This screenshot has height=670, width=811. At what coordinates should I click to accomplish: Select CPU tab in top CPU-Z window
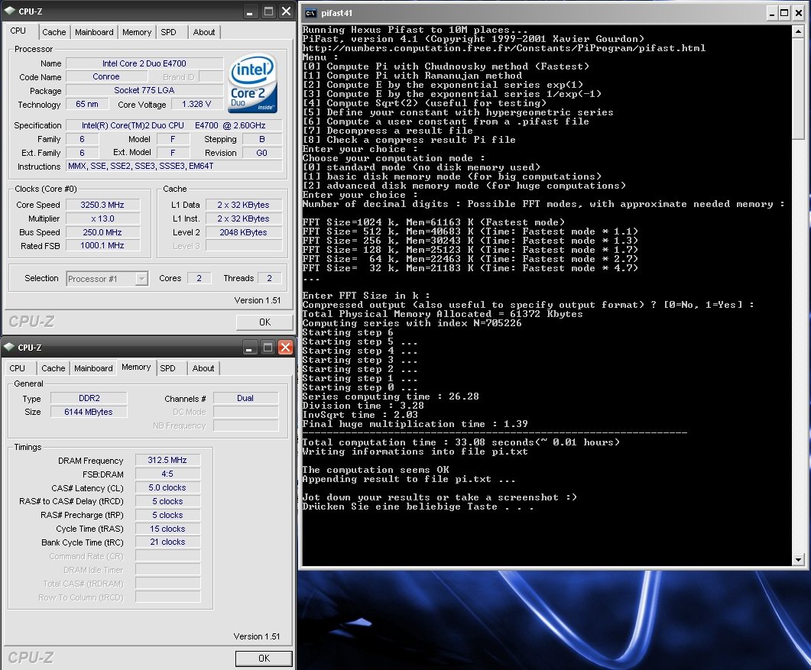[18, 31]
